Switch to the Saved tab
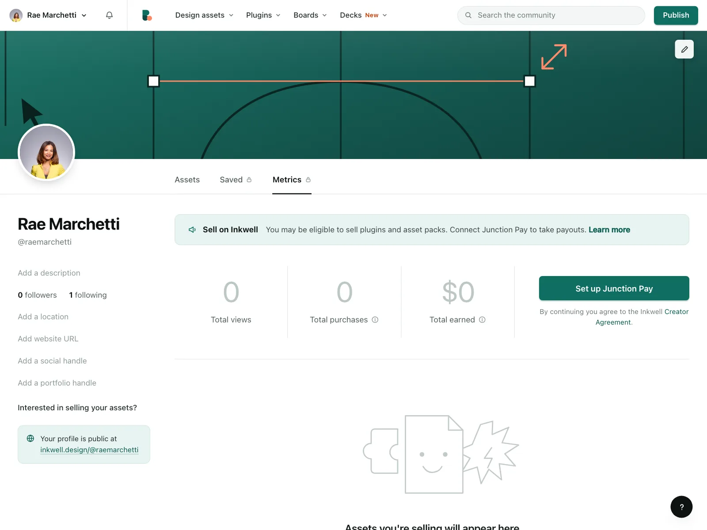Screen dimensions: 707x530 pos(236,180)
